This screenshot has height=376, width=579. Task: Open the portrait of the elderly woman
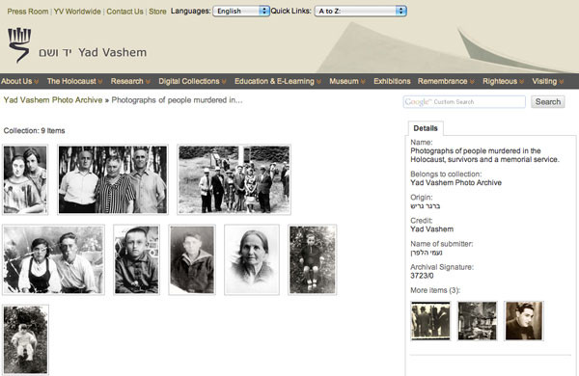click(252, 259)
